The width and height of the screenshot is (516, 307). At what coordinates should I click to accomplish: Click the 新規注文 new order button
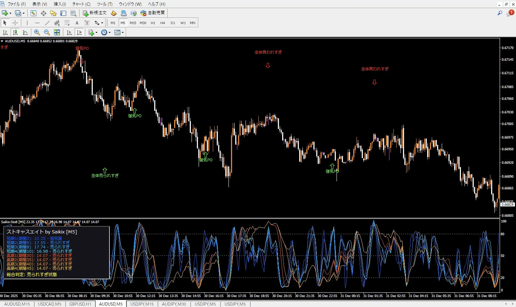95,13
